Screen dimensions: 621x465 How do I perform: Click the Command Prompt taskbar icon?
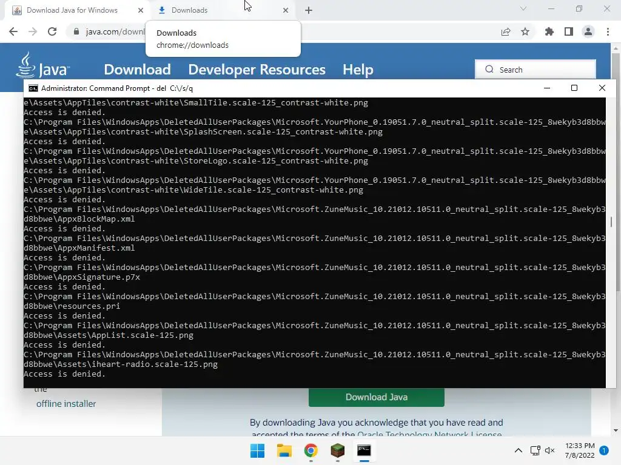click(364, 450)
